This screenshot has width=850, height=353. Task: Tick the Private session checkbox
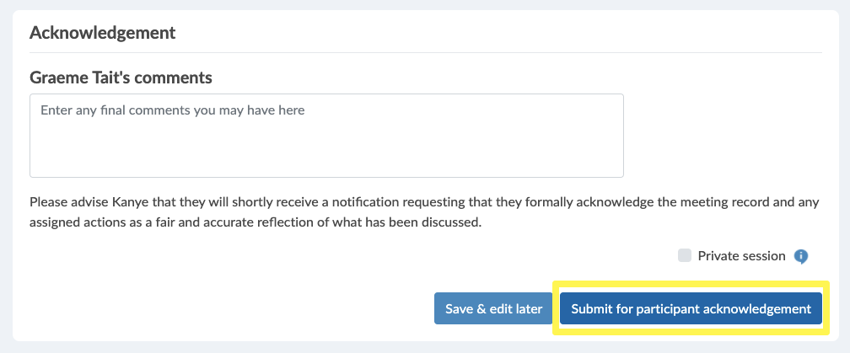tap(685, 255)
